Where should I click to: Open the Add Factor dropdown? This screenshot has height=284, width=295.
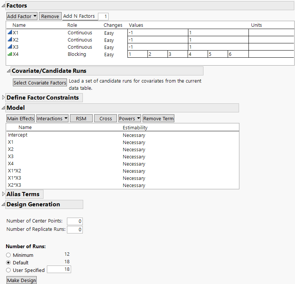coord(22,16)
